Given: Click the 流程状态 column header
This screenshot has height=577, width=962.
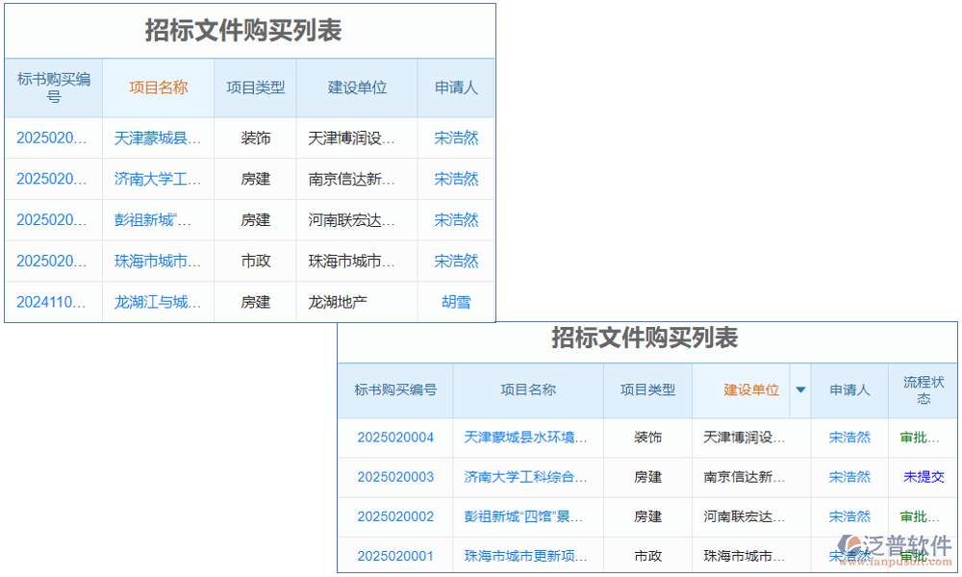Looking at the screenshot, I should (x=923, y=390).
